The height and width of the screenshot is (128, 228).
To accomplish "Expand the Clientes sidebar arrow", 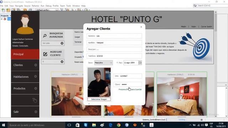I will (x=36, y=65).
